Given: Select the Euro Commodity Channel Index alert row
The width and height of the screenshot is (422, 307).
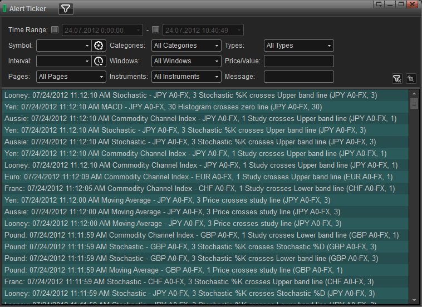Looking at the screenshot, I should click(202, 177).
